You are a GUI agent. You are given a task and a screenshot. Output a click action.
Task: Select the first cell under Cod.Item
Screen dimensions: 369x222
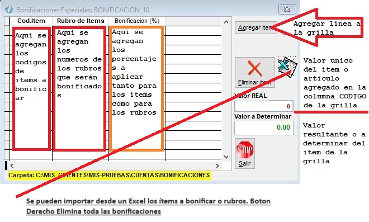tap(31, 31)
